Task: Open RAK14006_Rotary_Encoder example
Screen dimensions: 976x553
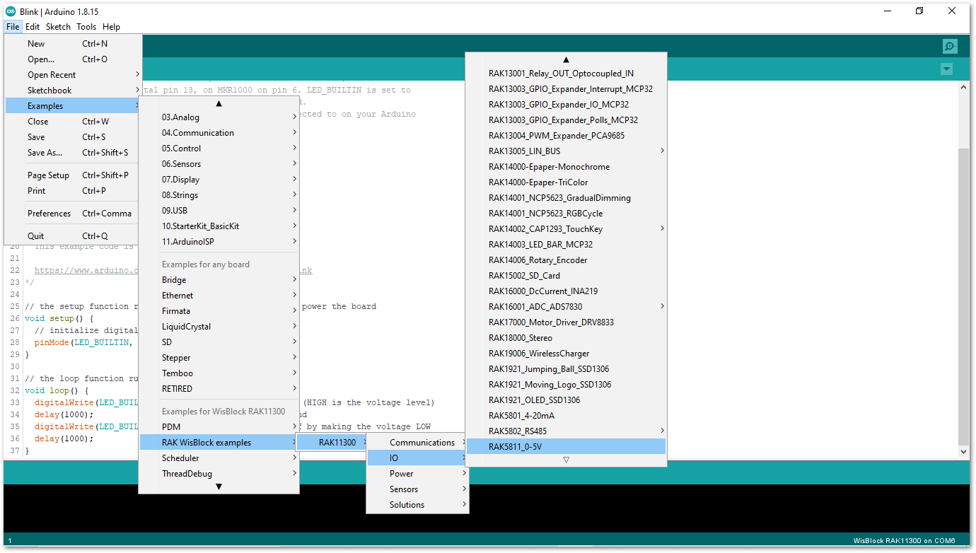Action: pyautogui.click(x=566, y=260)
